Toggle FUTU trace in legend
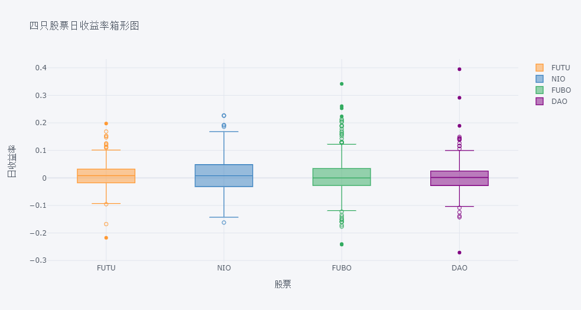The width and height of the screenshot is (581, 310). click(553, 68)
